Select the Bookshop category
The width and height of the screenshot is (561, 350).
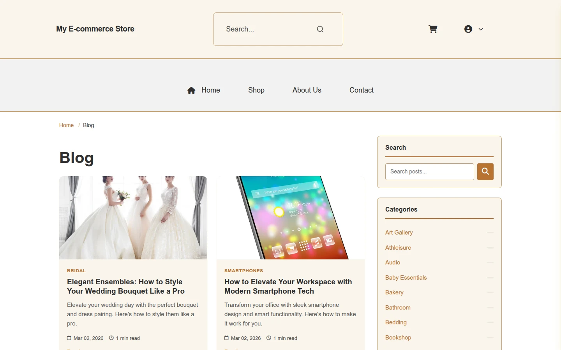398,338
